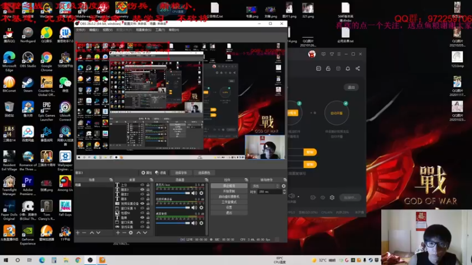Toggle visibility of 游戏采集 source

click(x=142, y=227)
